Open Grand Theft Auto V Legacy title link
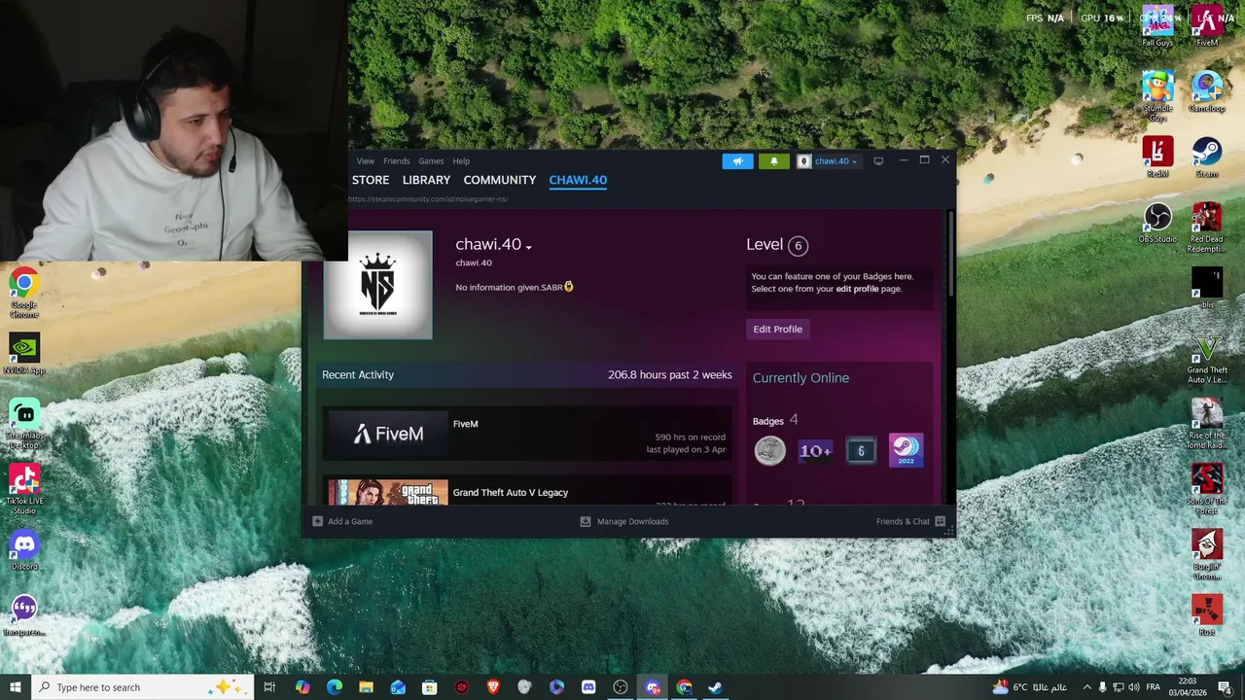The image size is (1245, 700). 510,493
